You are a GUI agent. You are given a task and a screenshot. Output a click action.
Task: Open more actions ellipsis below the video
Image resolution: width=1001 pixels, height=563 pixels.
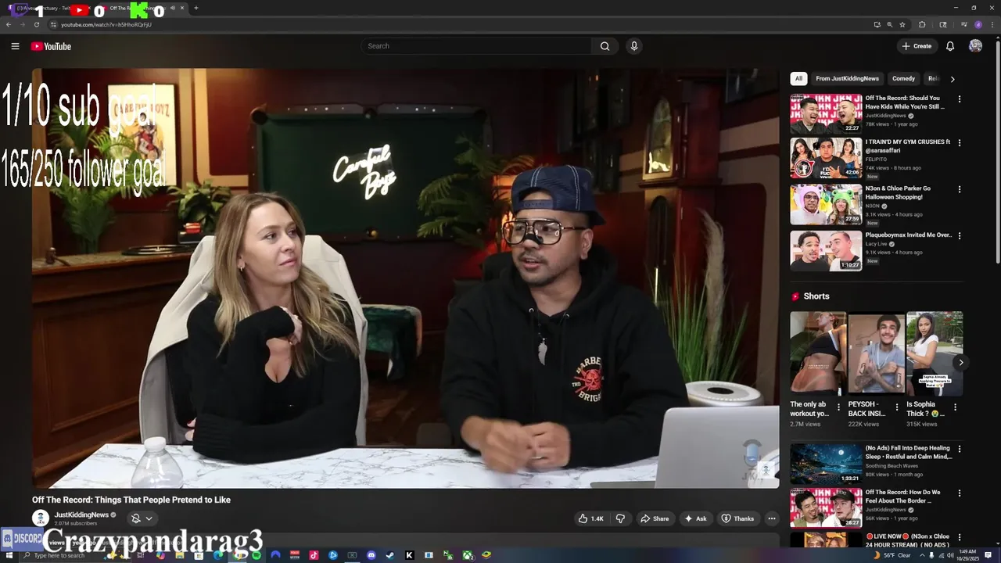click(x=771, y=518)
